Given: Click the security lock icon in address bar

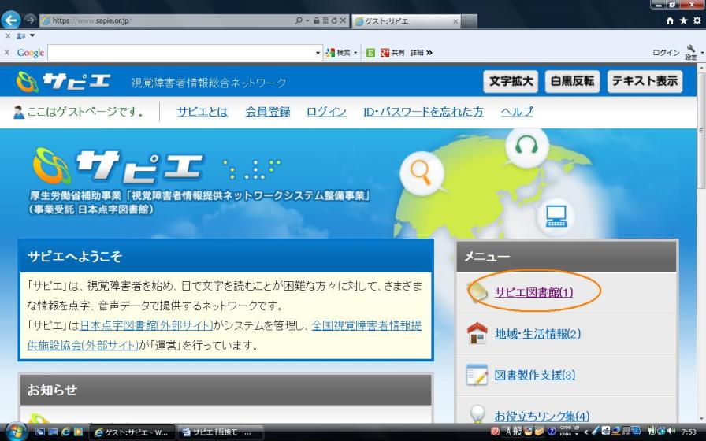Looking at the screenshot, I should point(316,20).
